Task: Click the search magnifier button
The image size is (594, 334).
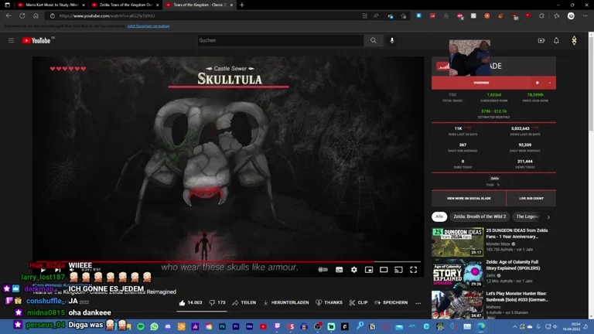Action: [x=373, y=40]
